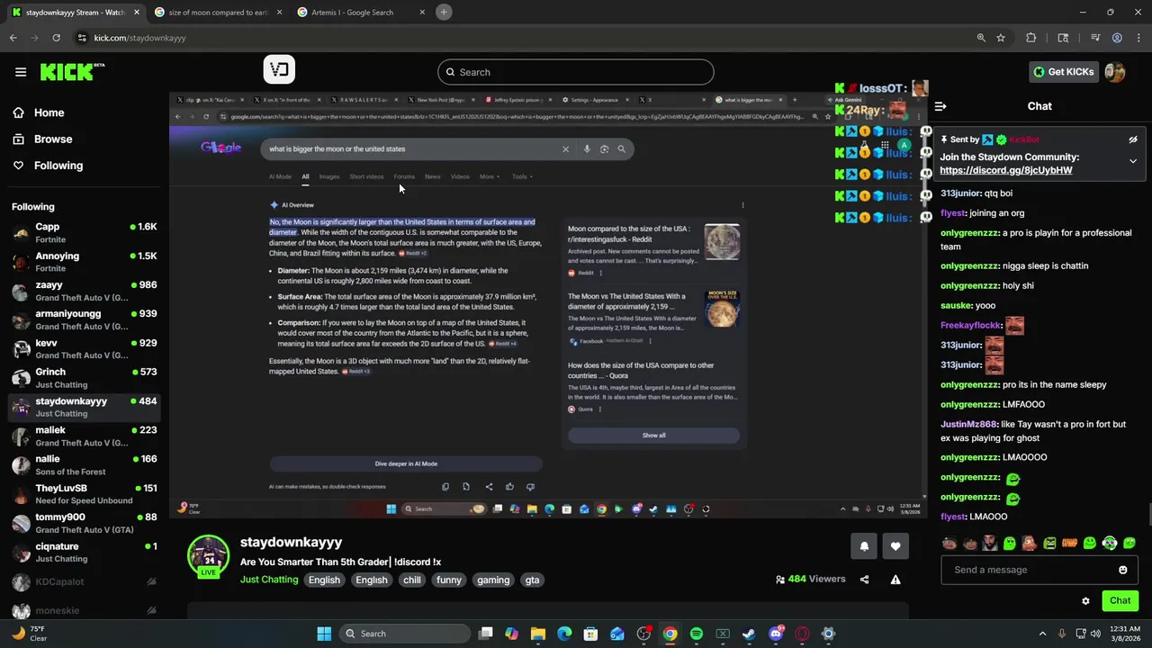Select the funny tag

pos(449,580)
